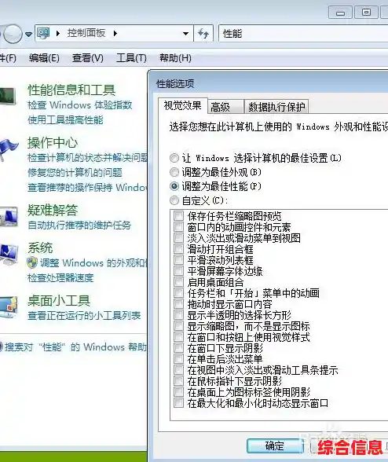Click 搜索对“性能”的 Windows 帮助 link
Image resolution: width=388 pixels, height=462 pixels.
(x=75, y=346)
